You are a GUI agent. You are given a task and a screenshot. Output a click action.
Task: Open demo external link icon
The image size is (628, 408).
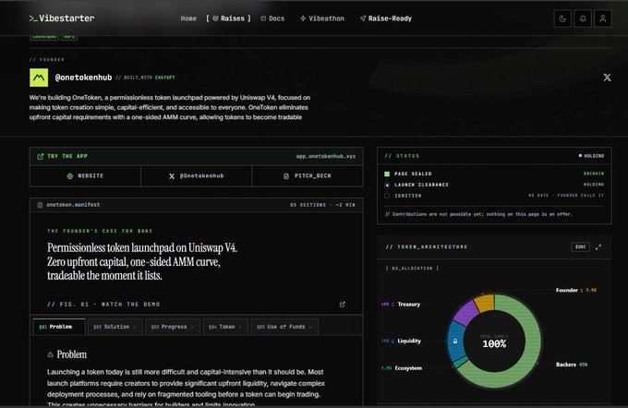click(342, 305)
